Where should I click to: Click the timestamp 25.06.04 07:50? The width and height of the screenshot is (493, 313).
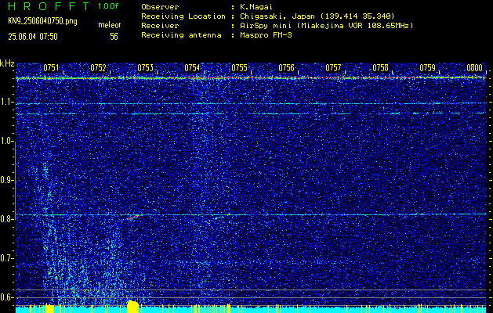coord(33,37)
